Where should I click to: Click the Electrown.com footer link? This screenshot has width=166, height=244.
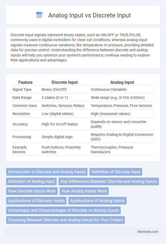click(x=148, y=232)
